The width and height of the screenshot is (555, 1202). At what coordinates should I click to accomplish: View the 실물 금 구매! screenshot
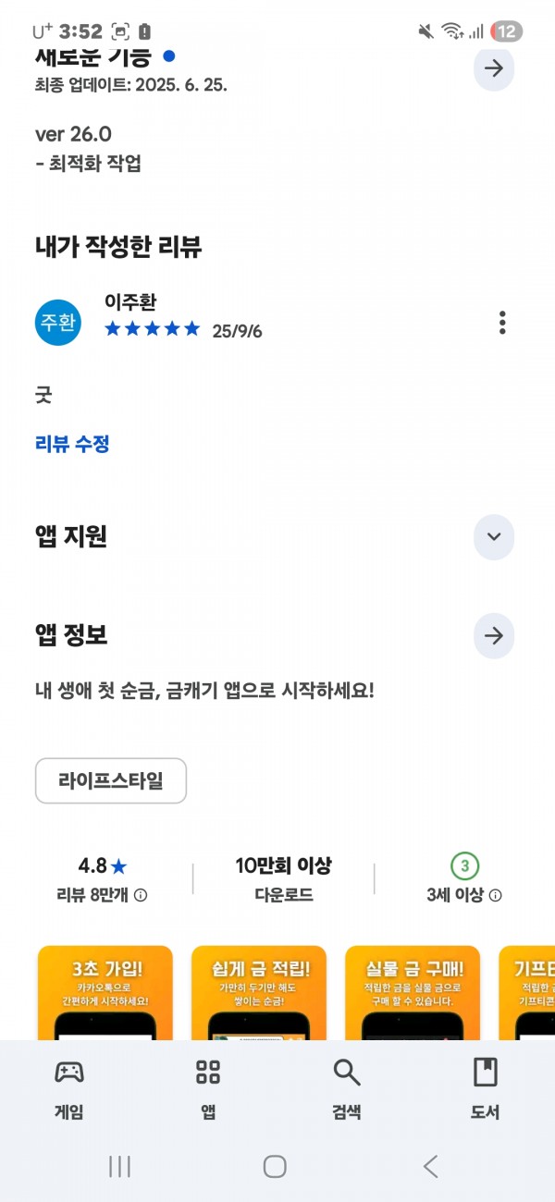(413, 993)
